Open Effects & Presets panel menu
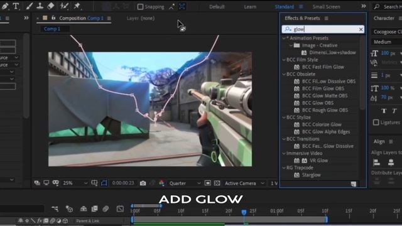 tap(327, 18)
